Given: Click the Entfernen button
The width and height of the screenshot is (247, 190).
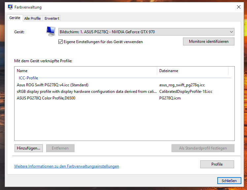Looking at the screenshot, I should click(60, 148).
